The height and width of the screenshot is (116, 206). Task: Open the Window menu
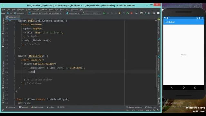74,10
